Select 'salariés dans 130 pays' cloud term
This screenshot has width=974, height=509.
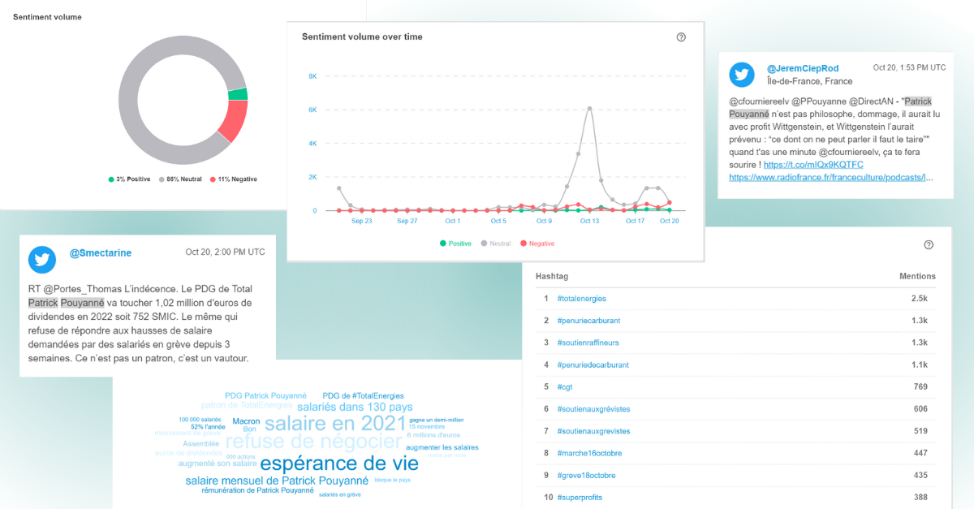(x=355, y=407)
